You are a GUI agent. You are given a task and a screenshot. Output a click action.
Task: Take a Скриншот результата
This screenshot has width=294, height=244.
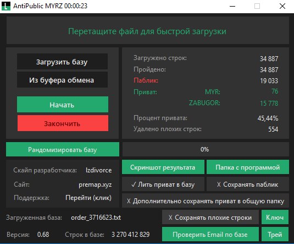tap(163, 167)
